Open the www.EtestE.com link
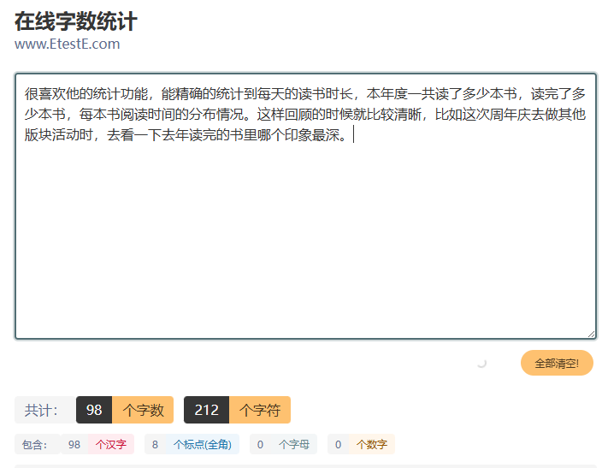Viewport: 602px width, 468px height. [x=68, y=44]
